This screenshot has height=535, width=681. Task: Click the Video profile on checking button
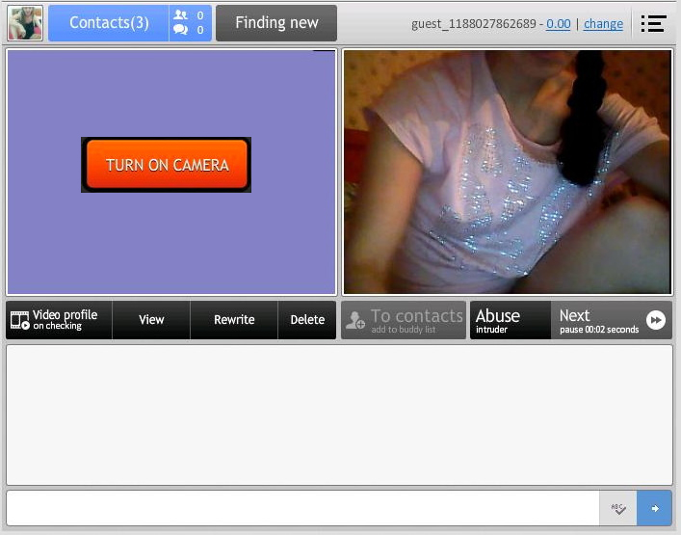tap(59, 320)
